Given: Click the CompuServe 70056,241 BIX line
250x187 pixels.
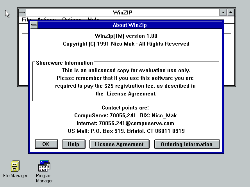Looking at the screenshot, I should pyautogui.click(x=125, y=115).
